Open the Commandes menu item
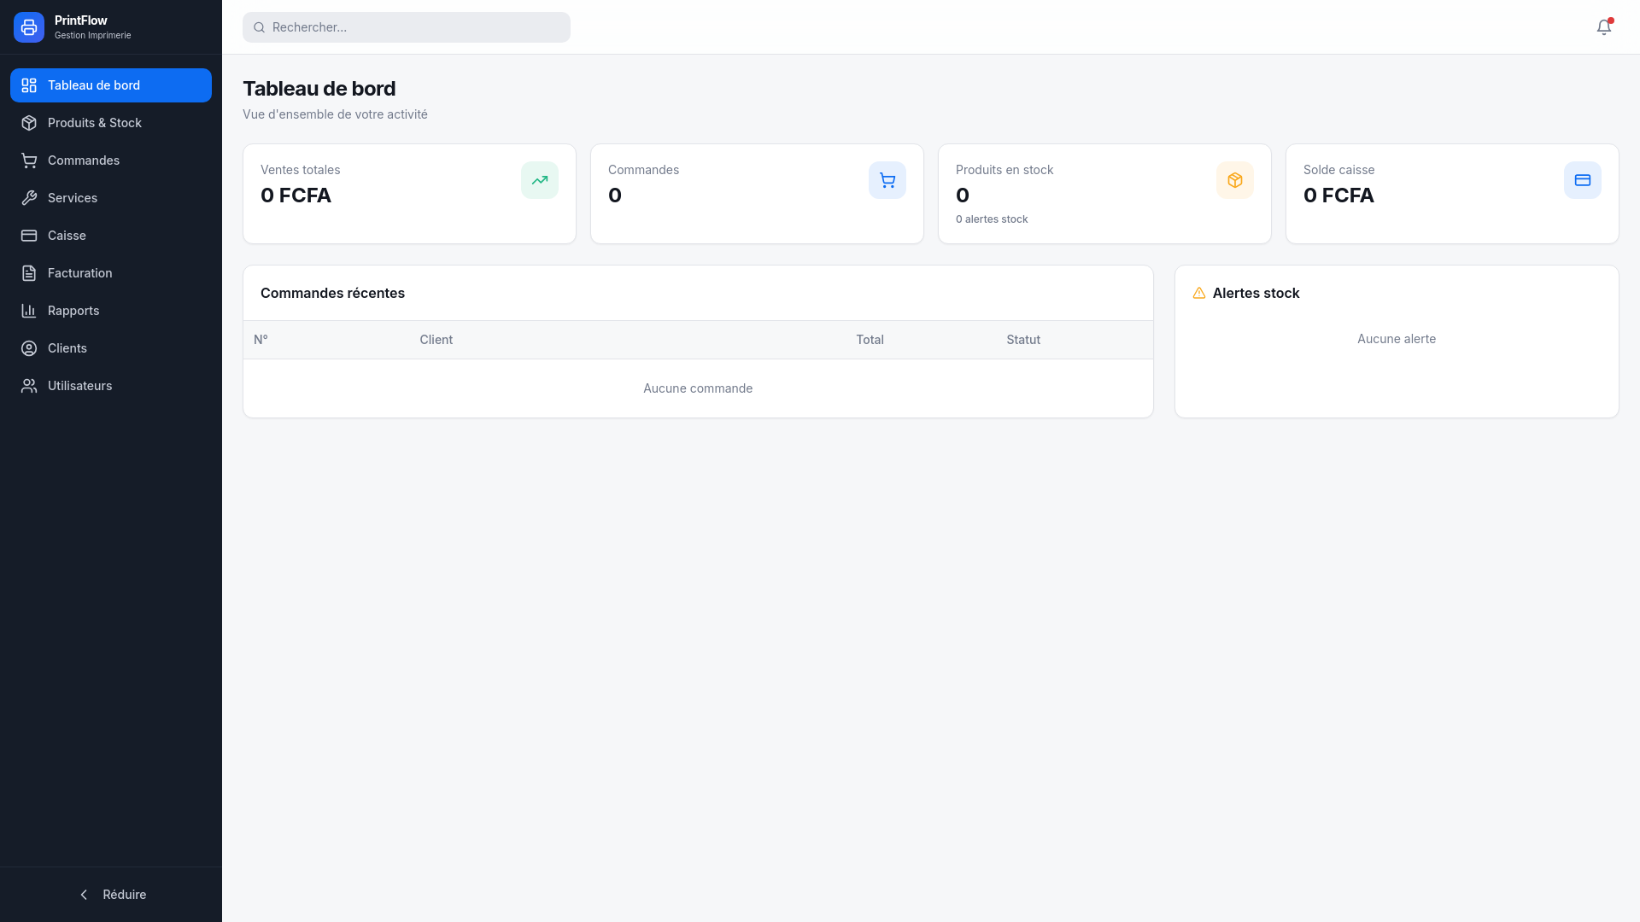Viewport: 1640px width, 922px height. (111, 160)
